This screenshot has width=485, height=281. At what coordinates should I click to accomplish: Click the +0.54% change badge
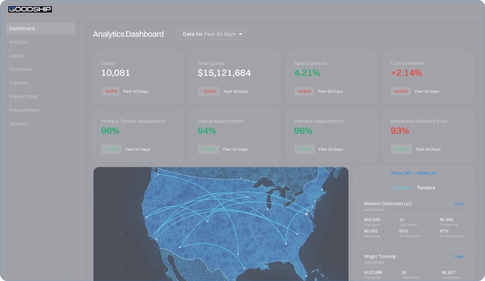click(x=304, y=92)
